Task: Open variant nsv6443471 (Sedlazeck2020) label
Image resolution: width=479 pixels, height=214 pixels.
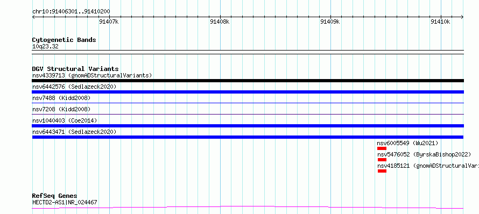Action: [74, 132]
